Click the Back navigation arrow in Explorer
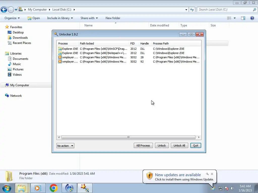 coord(4,10)
